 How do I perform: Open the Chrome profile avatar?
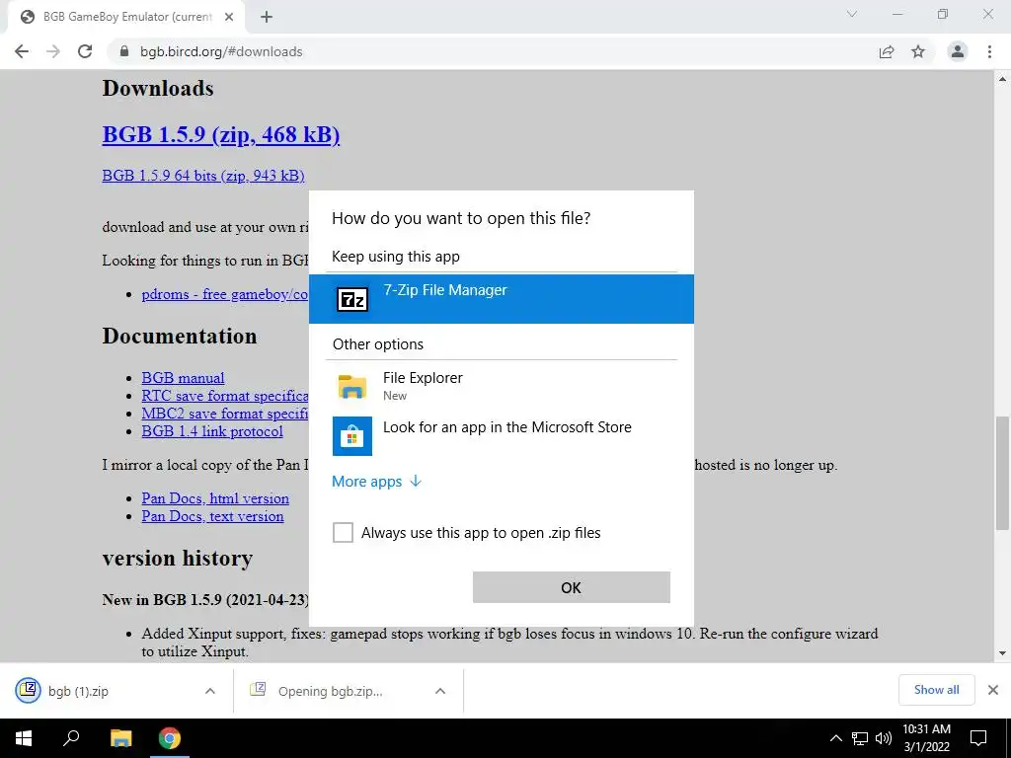click(x=958, y=51)
